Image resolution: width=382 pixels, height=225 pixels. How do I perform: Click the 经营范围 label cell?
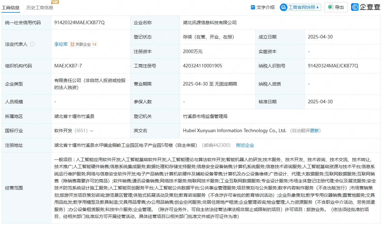pyautogui.click(x=26, y=188)
